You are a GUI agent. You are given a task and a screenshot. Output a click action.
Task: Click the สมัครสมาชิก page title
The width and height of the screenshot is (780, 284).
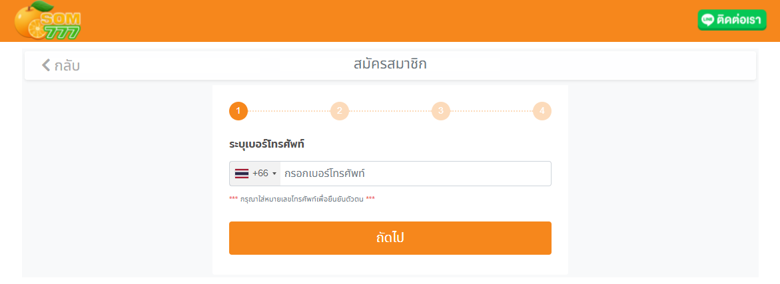pyautogui.click(x=390, y=65)
